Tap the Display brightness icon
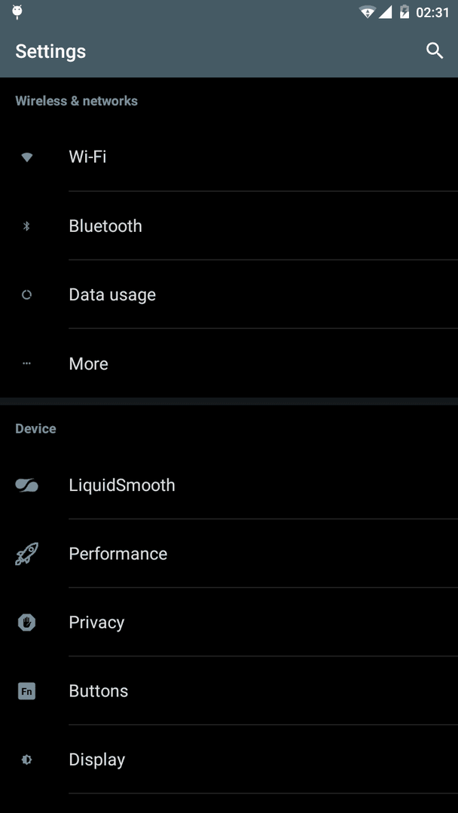 pos(27,760)
